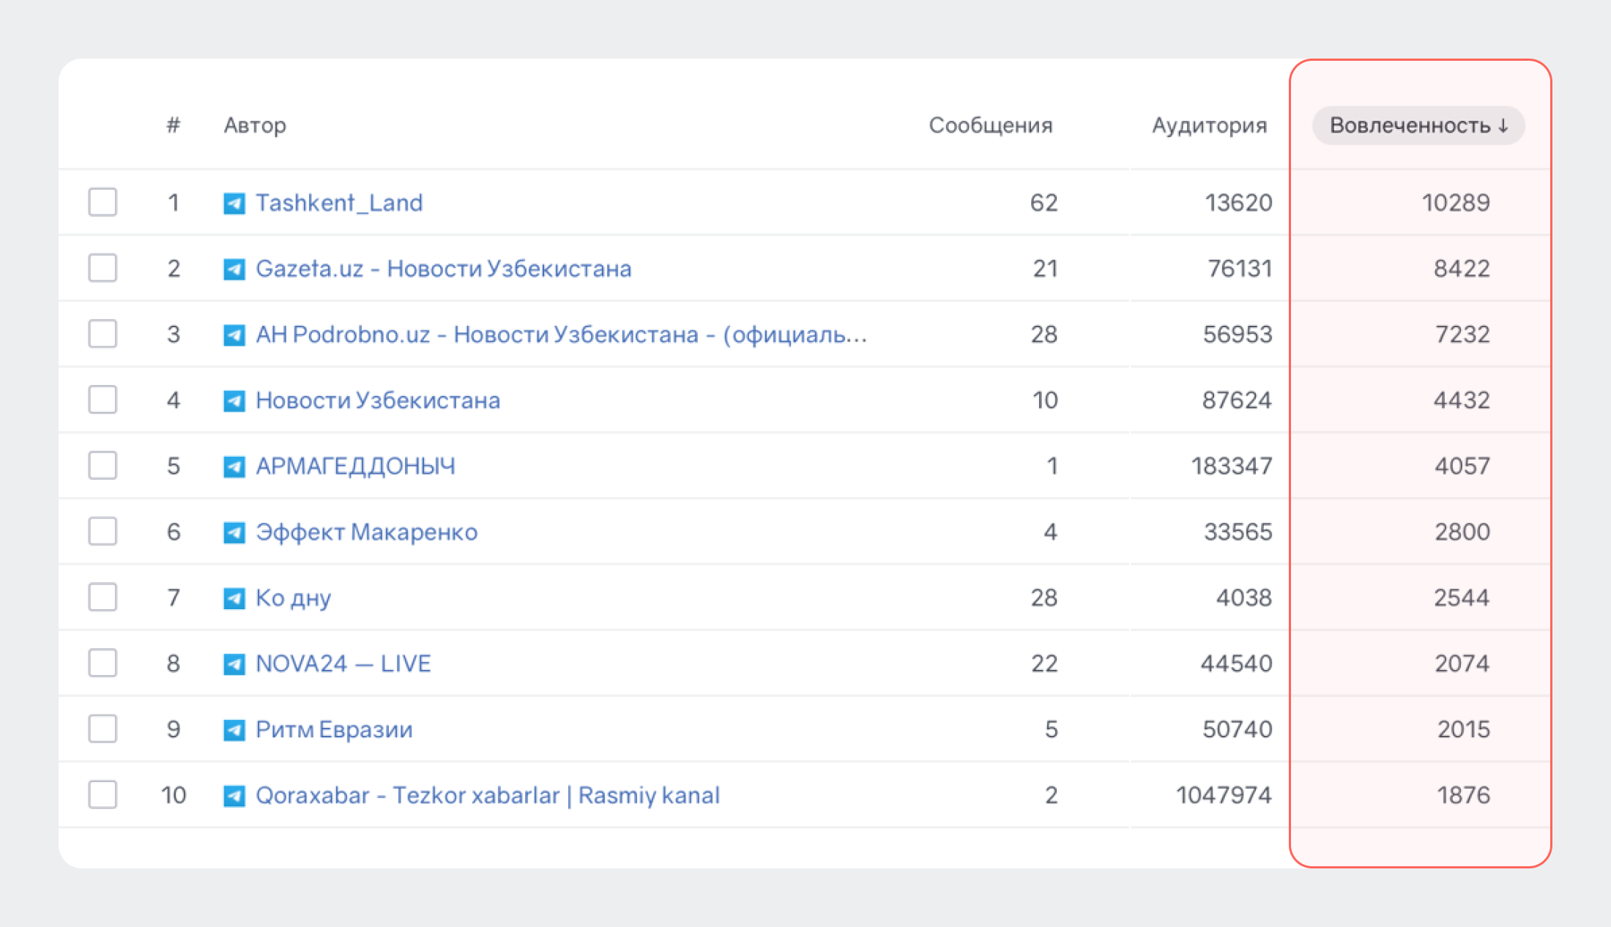1611x927 pixels.
Task: Click audience value 33565
Action: (x=1238, y=532)
